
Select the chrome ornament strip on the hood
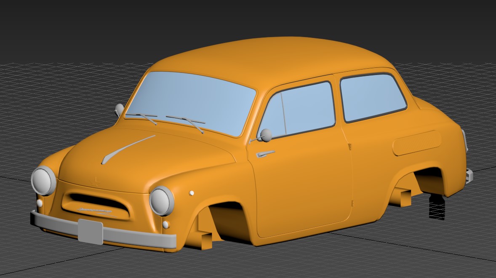128,150
